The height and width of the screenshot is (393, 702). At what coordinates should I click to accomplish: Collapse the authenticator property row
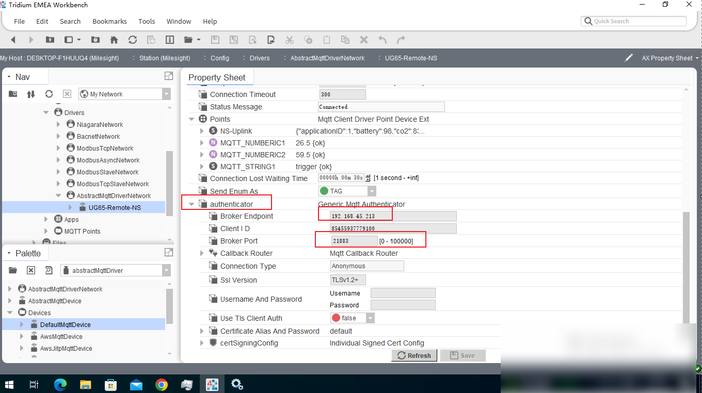[192, 204]
